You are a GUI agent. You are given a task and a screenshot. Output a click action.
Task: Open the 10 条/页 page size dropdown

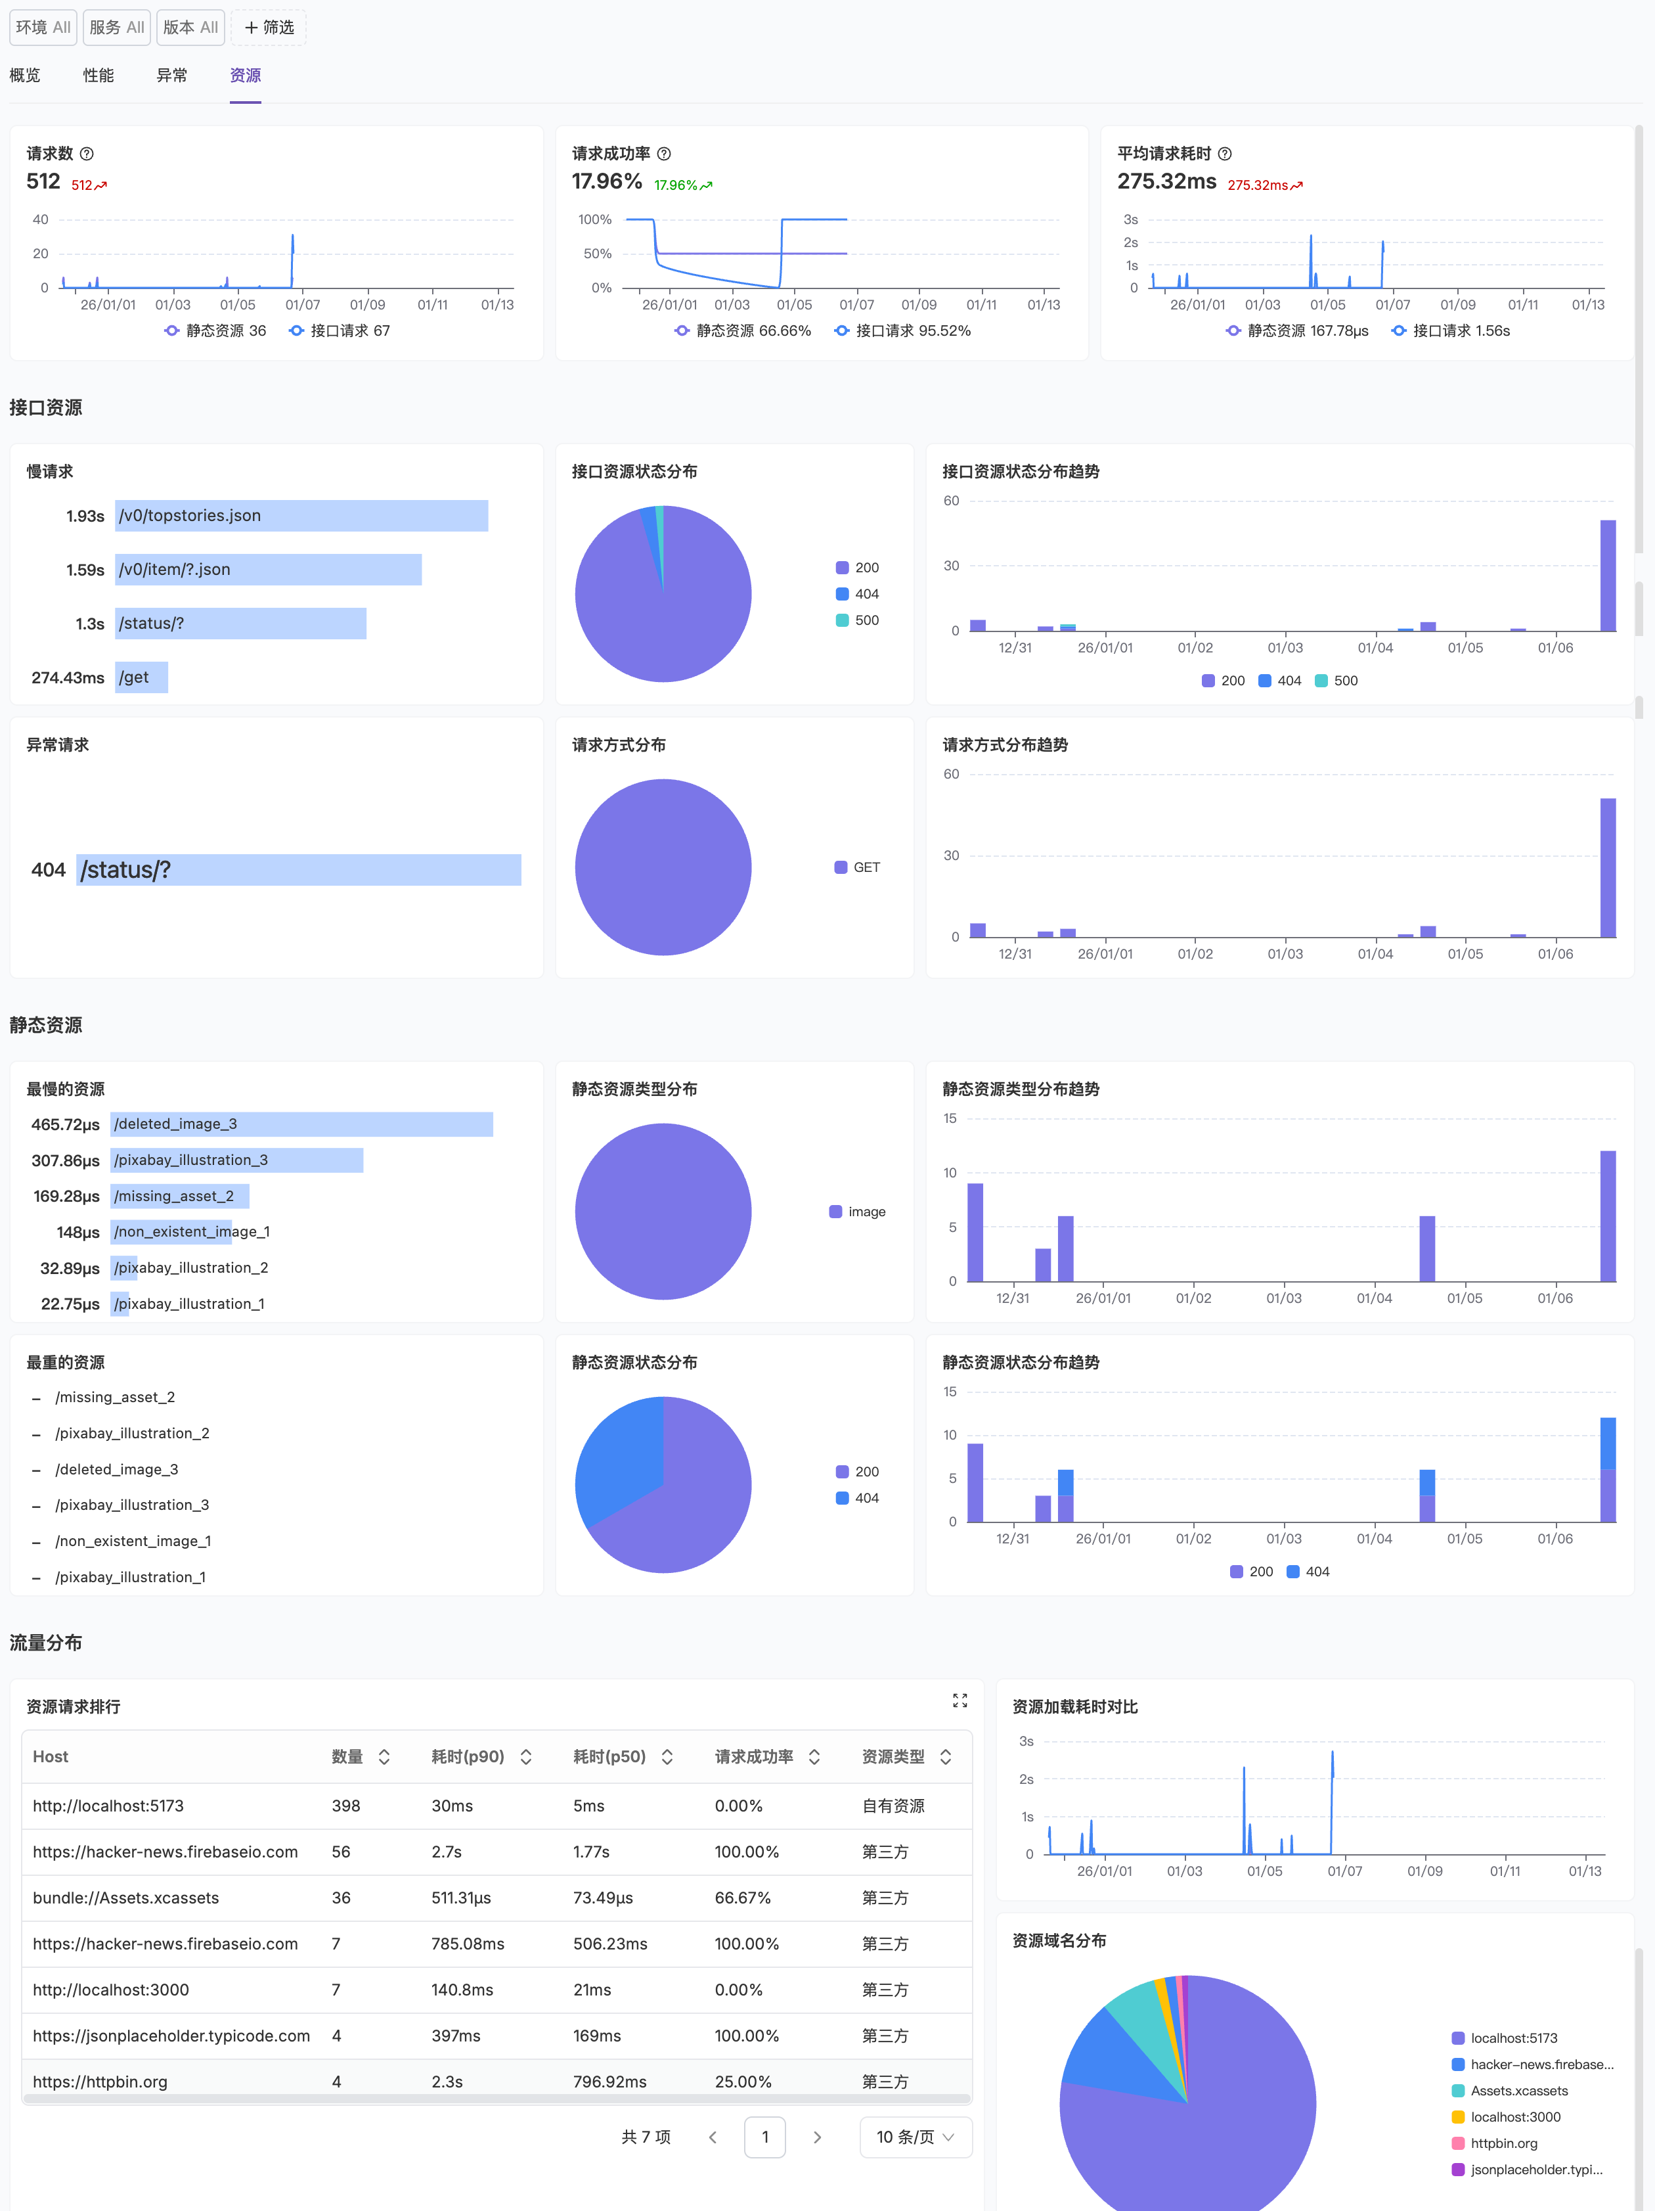pyautogui.click(x=915, y=2137)
